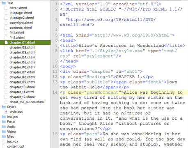
Task: Open chapter_10.xhtml file
Action: pos(22,87)
